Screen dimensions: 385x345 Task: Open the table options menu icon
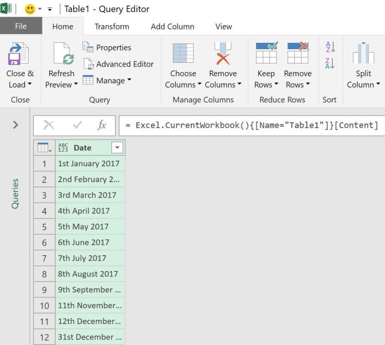44,148
